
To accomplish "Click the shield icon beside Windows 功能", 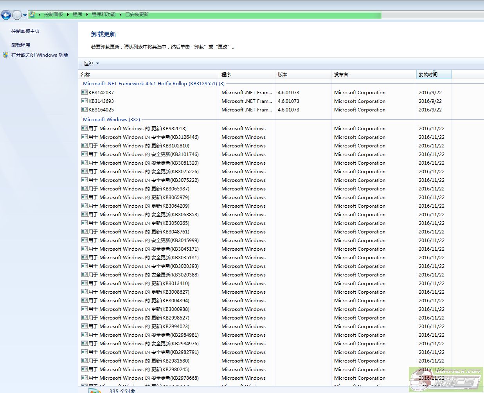I will pyautogui.click(x=5, y=55).
